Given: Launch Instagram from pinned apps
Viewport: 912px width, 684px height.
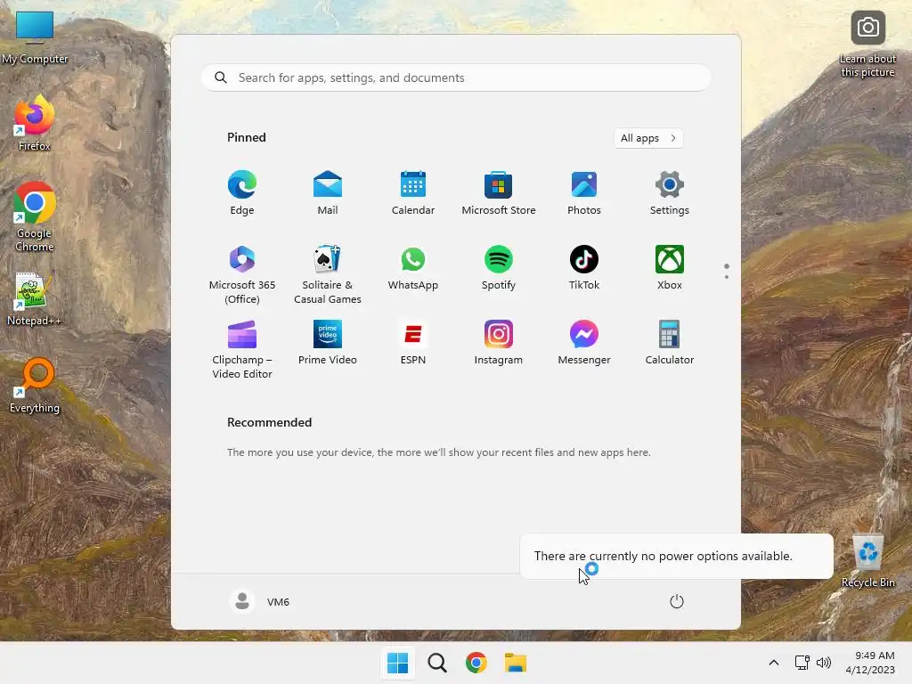Looking at the screenshot, I should pyautogui.click(x=499, y=343).
